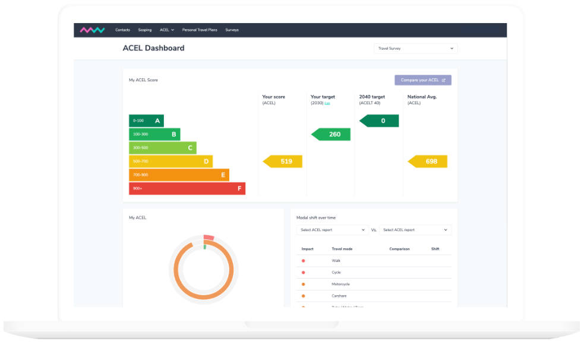The image size is (584, 342).
Task: Click the red F rating bar
Action: point(187,188)
